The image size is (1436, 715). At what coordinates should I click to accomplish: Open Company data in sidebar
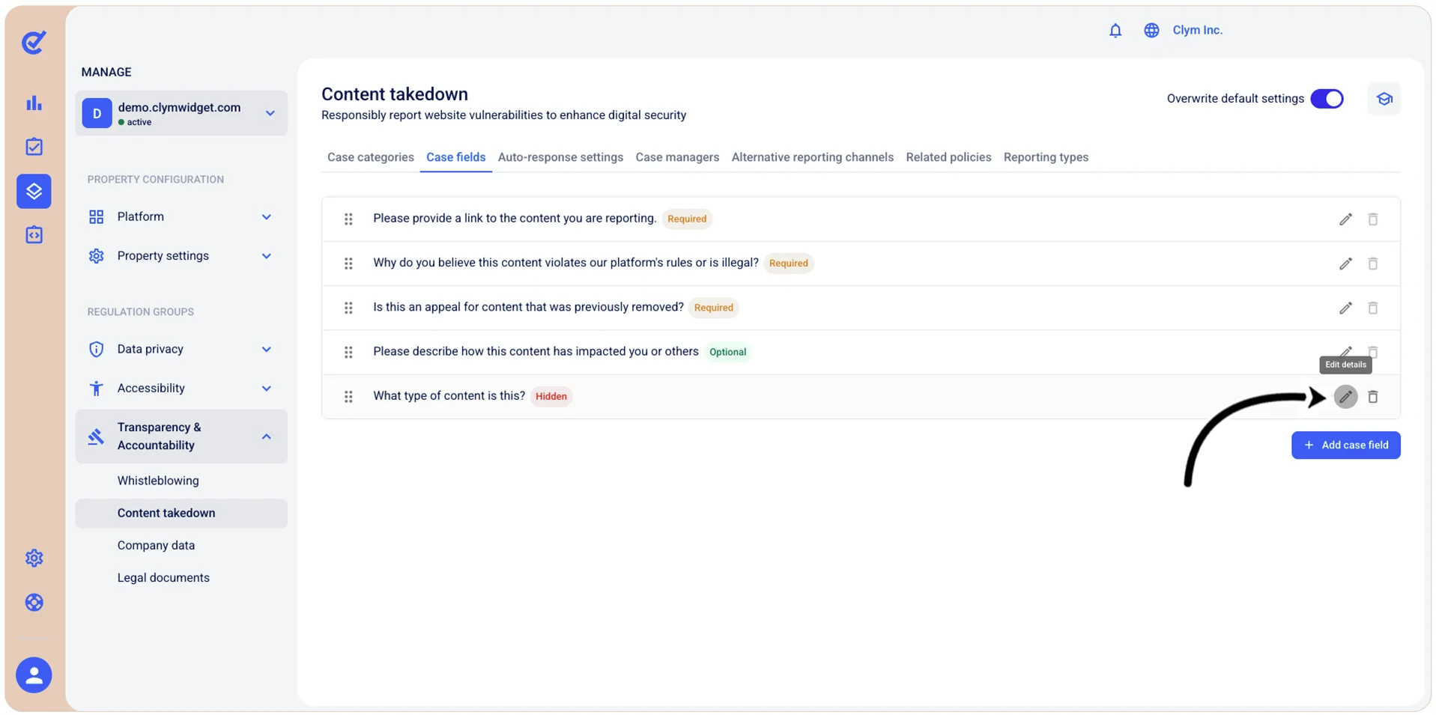tap(156, 546)
